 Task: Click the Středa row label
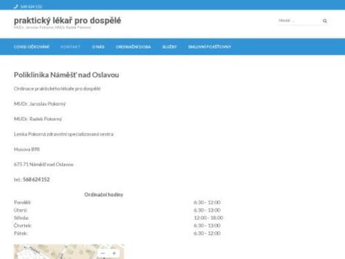pos(21,218)
